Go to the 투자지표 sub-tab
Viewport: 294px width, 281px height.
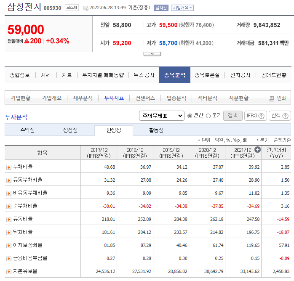[114, 98]
